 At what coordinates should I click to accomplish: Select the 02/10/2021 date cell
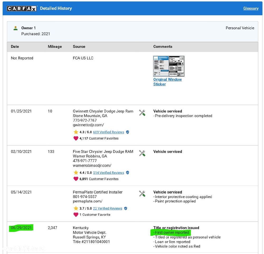(x=21, y=152)
